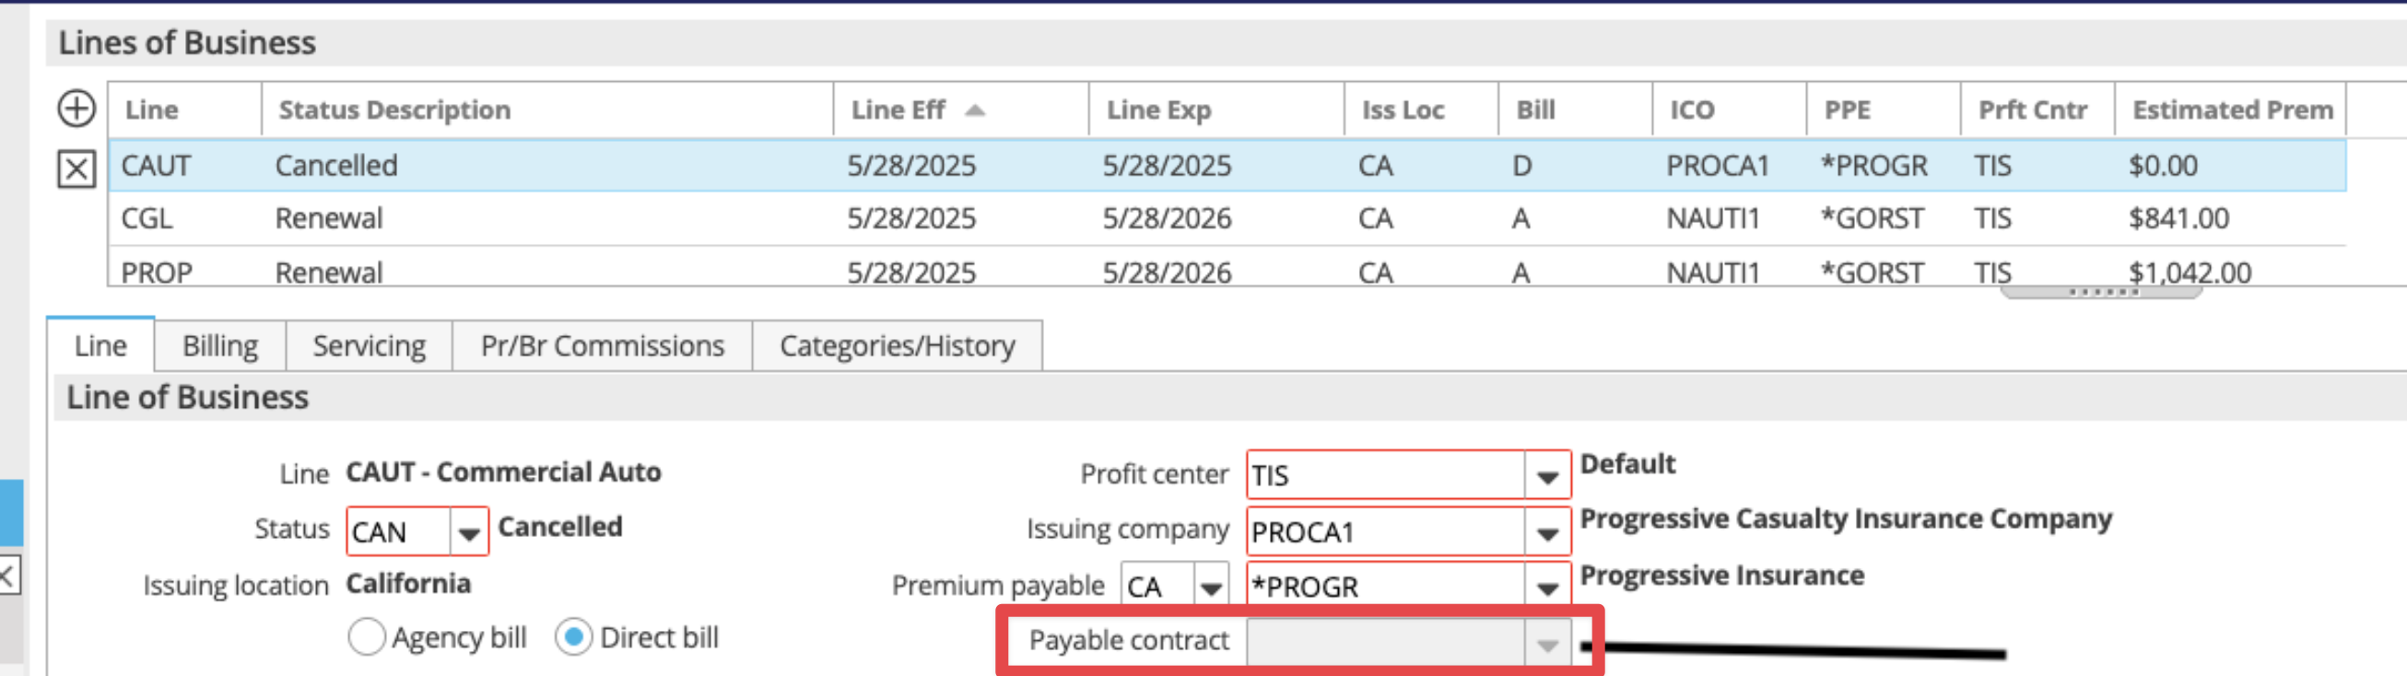The image size is (2407, 676).
Task: Open the Pr/Br Commissions tab
Action: (603, 346)
